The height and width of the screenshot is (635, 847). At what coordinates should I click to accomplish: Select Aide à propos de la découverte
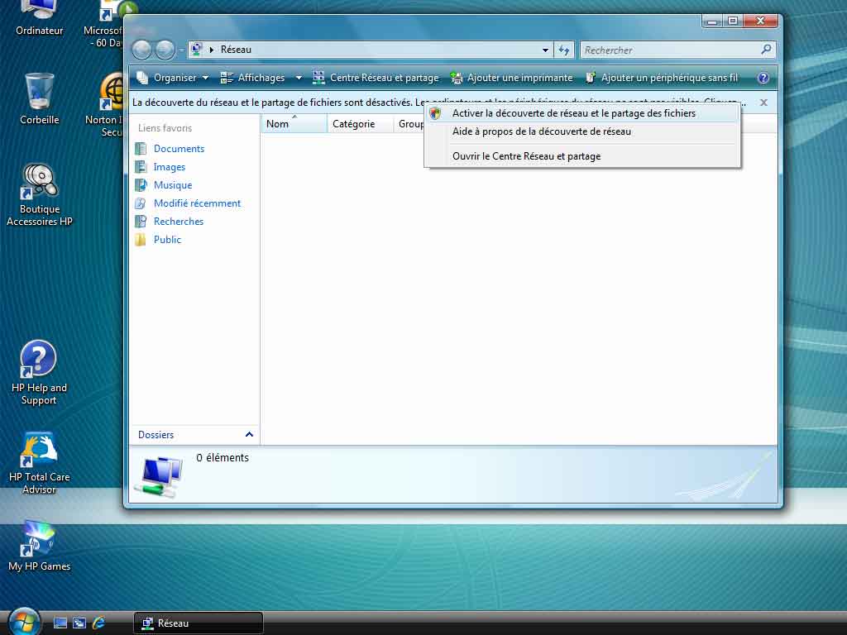click(541, 131)
